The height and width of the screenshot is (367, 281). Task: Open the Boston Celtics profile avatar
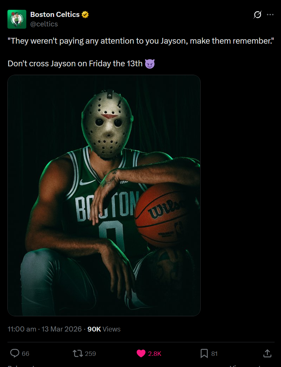pos(17,19)
